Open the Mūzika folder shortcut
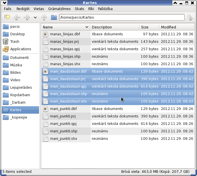The height and width of the screenshot is (176, 197). pos(20,65)
